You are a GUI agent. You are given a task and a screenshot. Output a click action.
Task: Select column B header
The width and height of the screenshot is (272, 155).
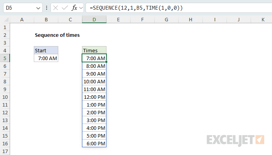(46, 19)
